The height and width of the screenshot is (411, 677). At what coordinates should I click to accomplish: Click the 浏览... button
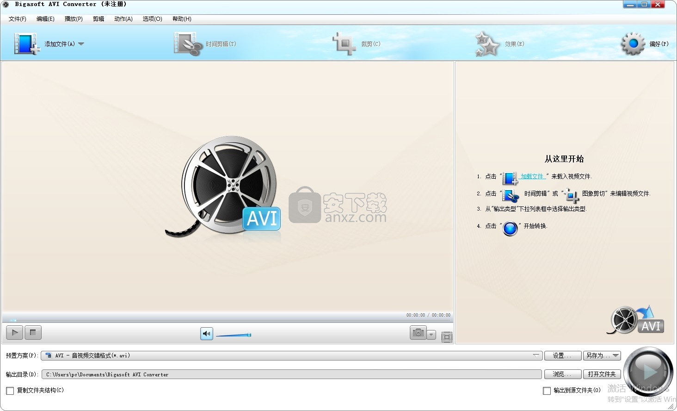point(562,374)
